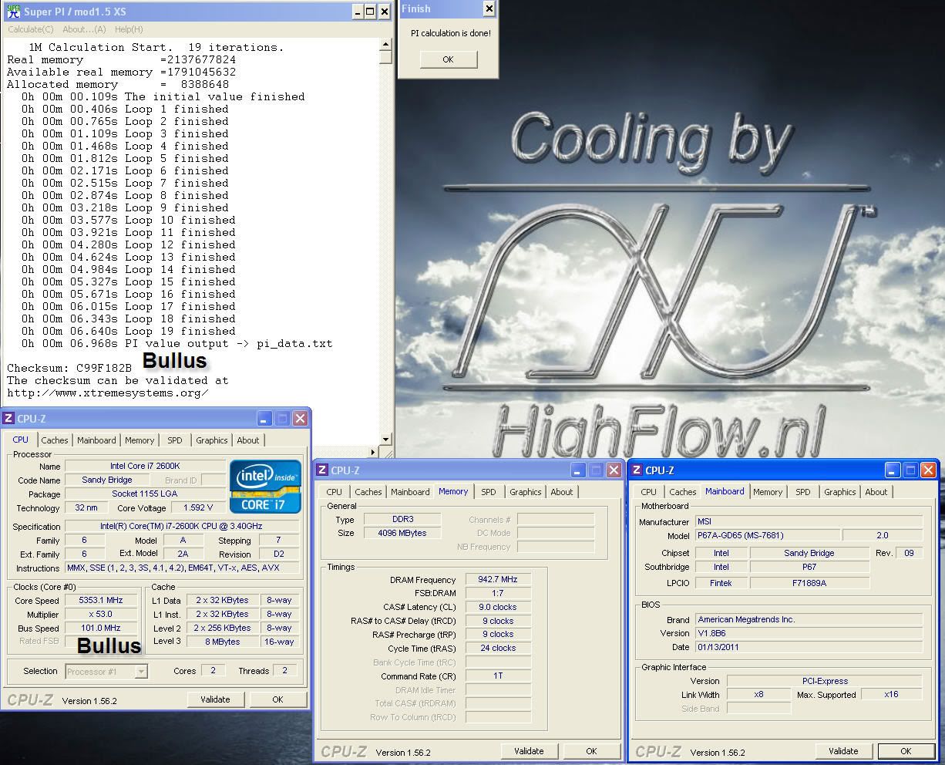Select SPD tab in the Memory-tab CPU-Z window
Screen dimensions: 945x765
click(x=489, y=492)
